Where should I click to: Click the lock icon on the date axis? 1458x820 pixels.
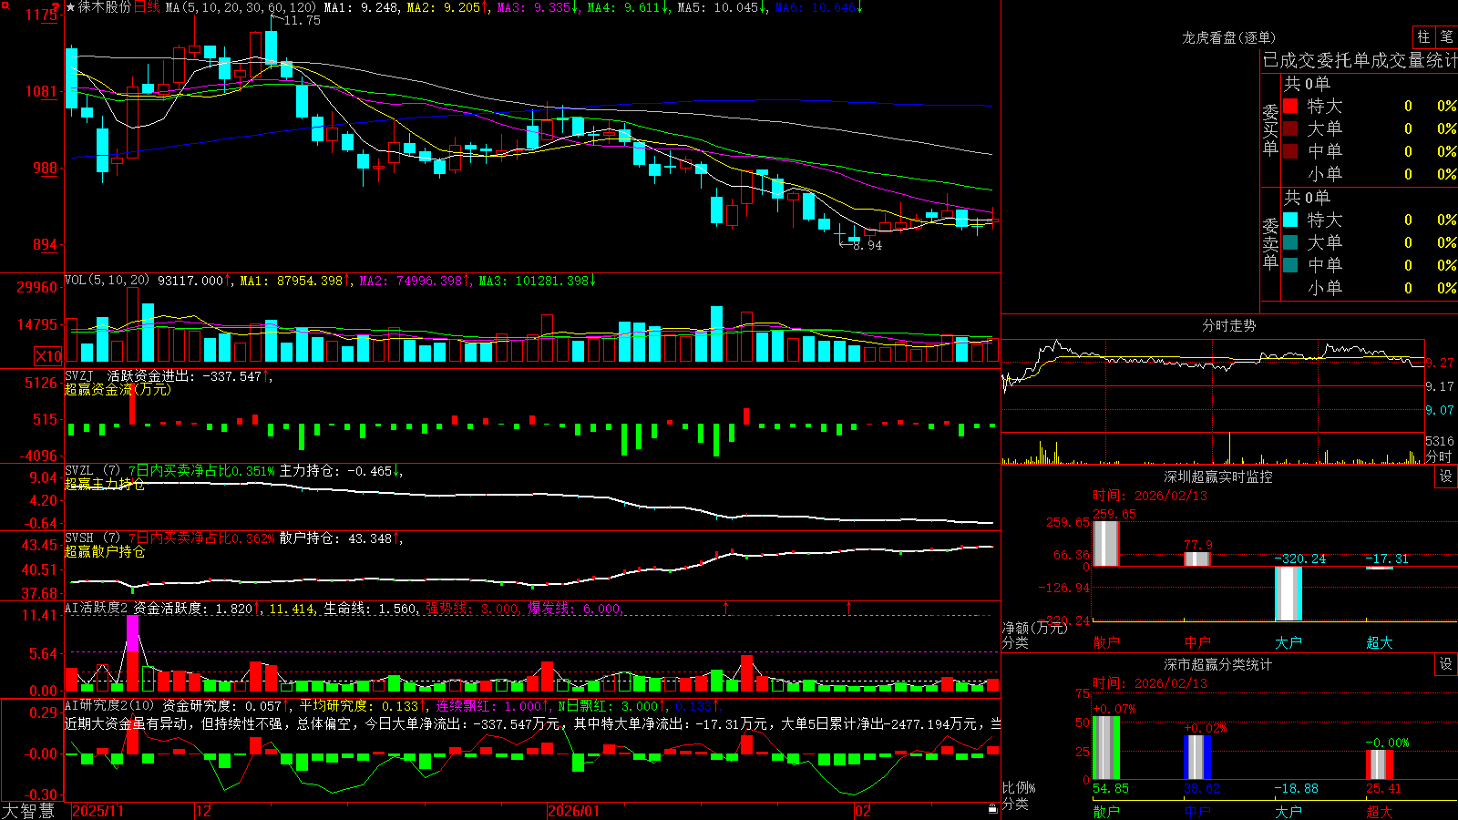point(993,809)
